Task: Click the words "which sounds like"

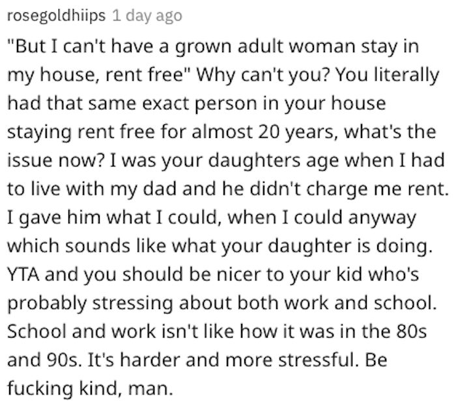Action: pos(87,247)
